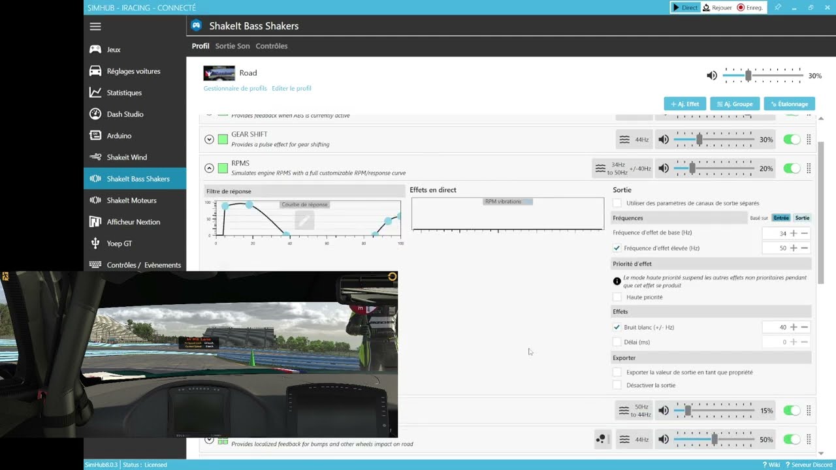836x470 pixels.
Task: Collapse the RPMS effect
Action: [x=209, y=168]
